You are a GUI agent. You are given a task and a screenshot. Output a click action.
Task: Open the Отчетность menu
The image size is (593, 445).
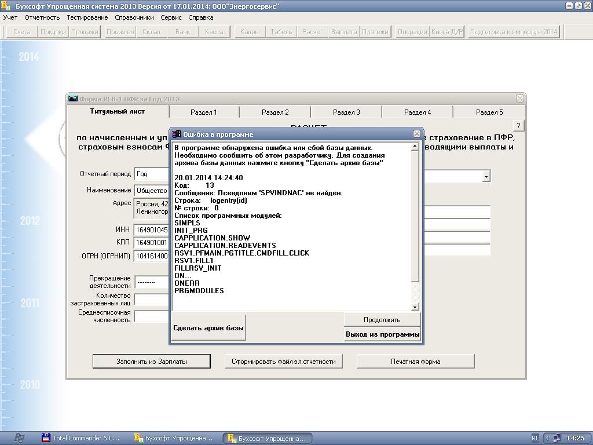42,17
